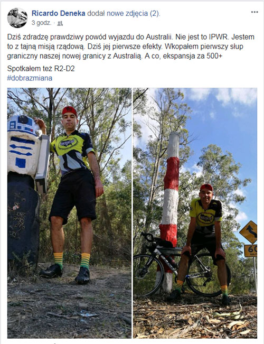Open the three-dot post options menu

[x=254, y=12]
